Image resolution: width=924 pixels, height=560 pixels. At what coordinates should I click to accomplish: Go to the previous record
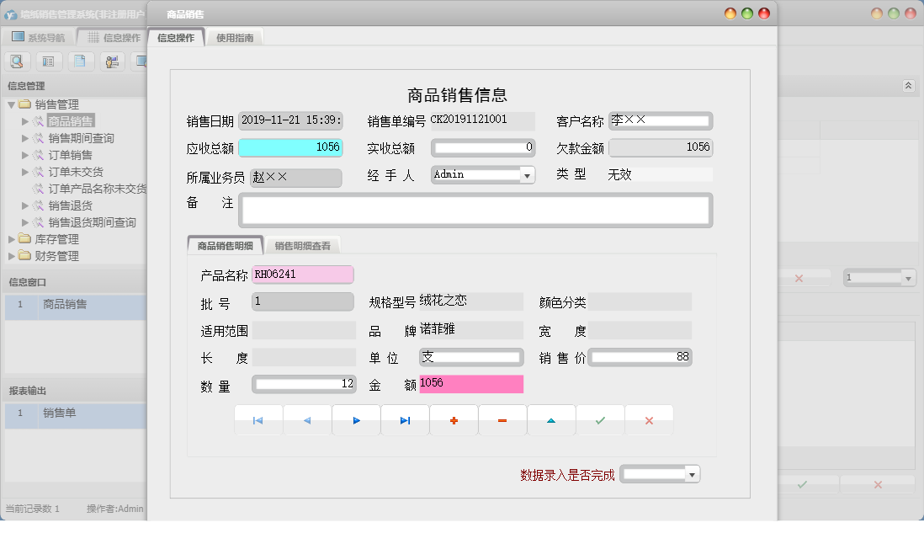(307, 419)
